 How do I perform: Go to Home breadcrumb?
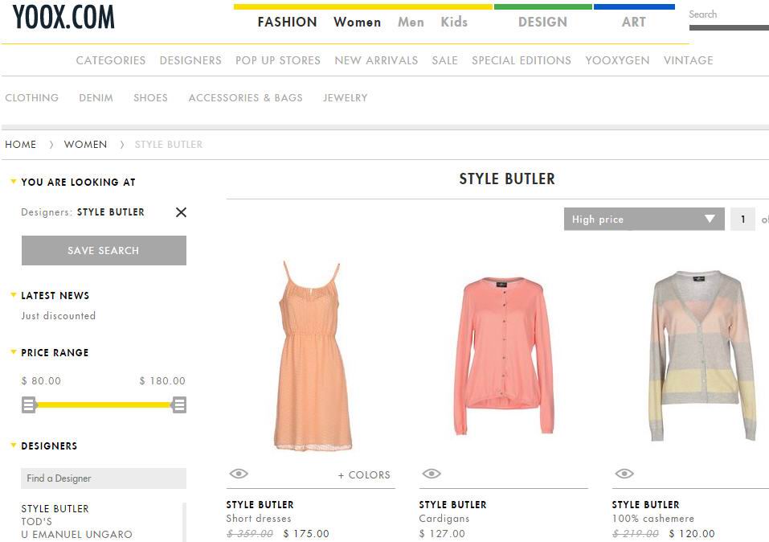21,144
